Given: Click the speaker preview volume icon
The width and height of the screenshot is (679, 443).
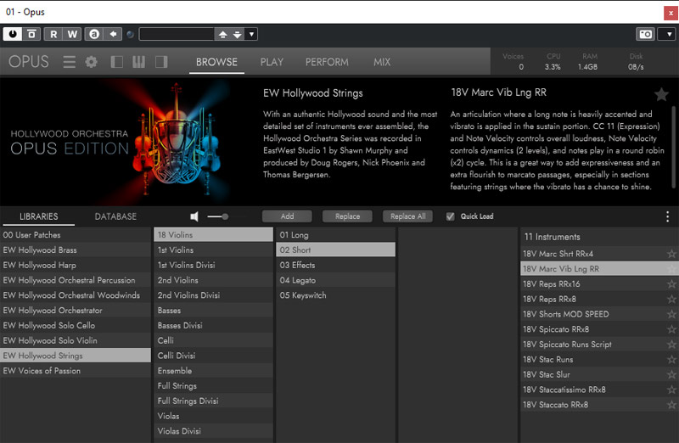Looking at the screenshot, I should tap(194, 216).
